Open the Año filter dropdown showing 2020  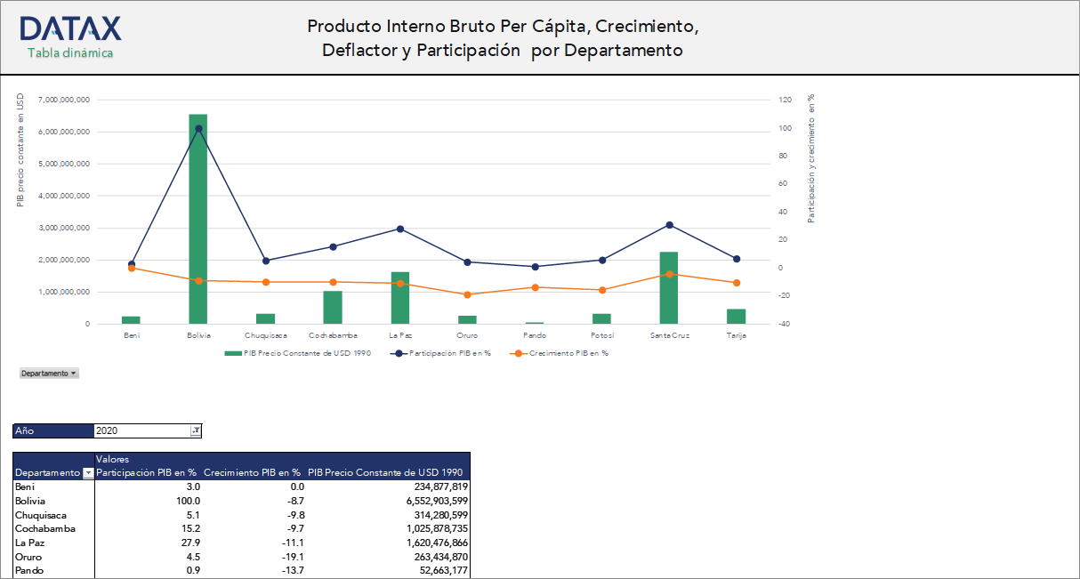[195, 430]
